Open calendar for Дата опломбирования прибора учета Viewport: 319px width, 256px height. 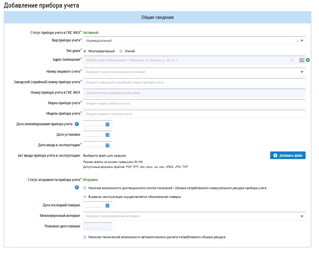pos(108,124)
